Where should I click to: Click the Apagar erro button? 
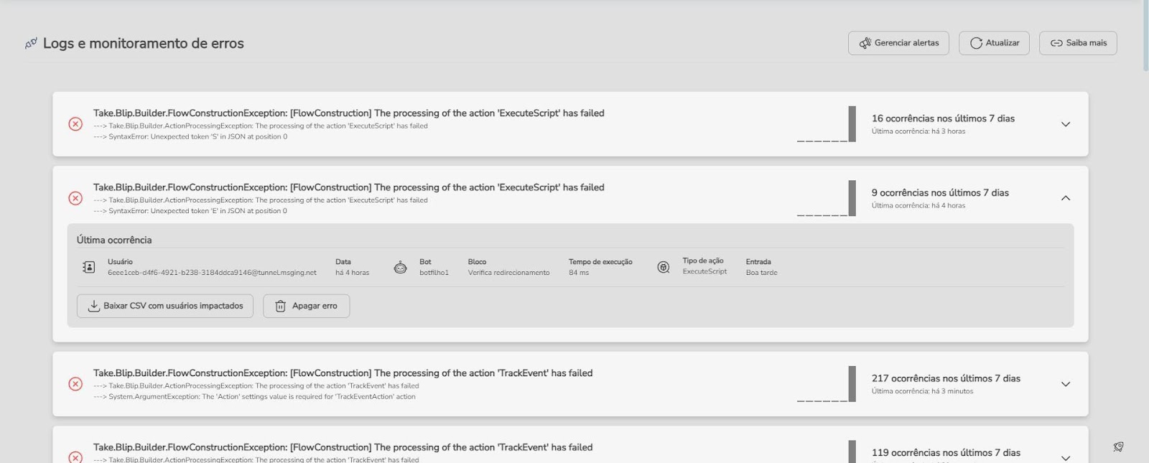tap(306, 306)
